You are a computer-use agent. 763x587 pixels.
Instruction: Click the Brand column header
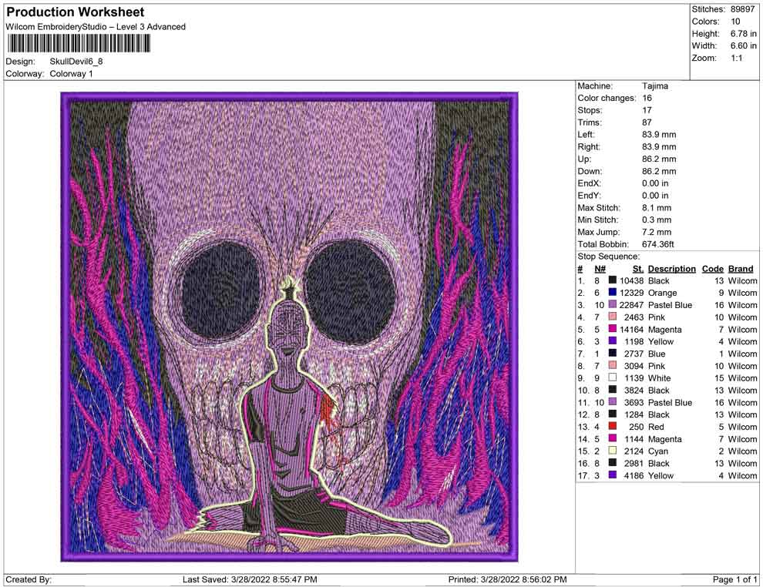[741, 269]
